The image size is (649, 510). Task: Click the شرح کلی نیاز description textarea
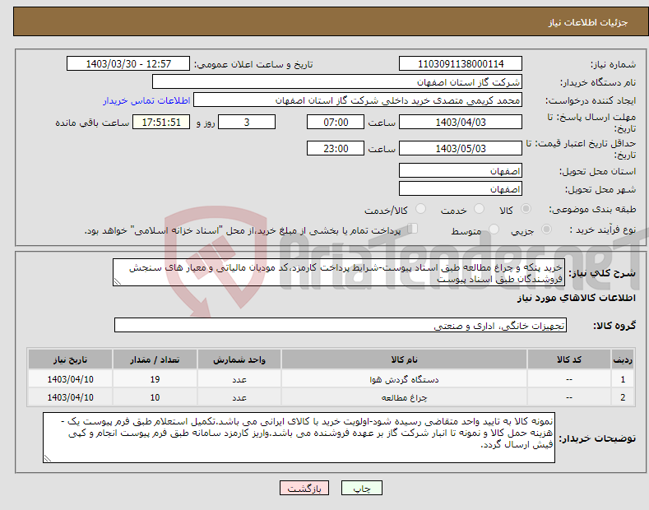click(x=339, y=272)
